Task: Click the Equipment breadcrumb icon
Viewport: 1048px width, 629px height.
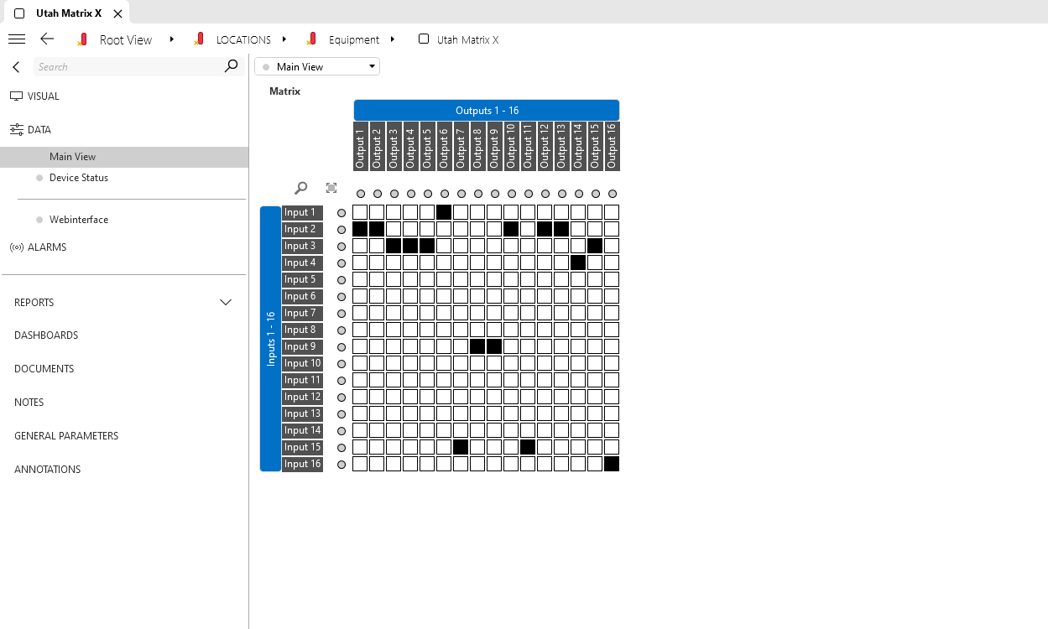Action: (x=311, y=39)
